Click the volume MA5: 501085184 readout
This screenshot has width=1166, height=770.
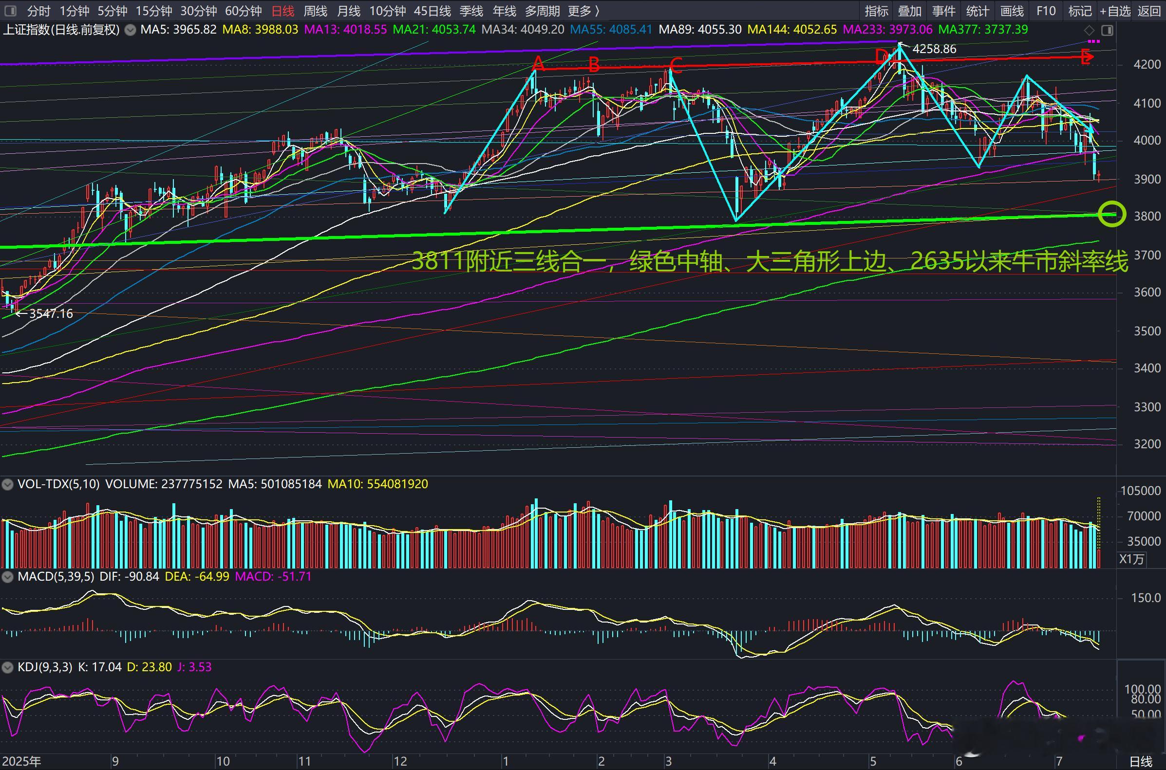[x=275, y=484]
